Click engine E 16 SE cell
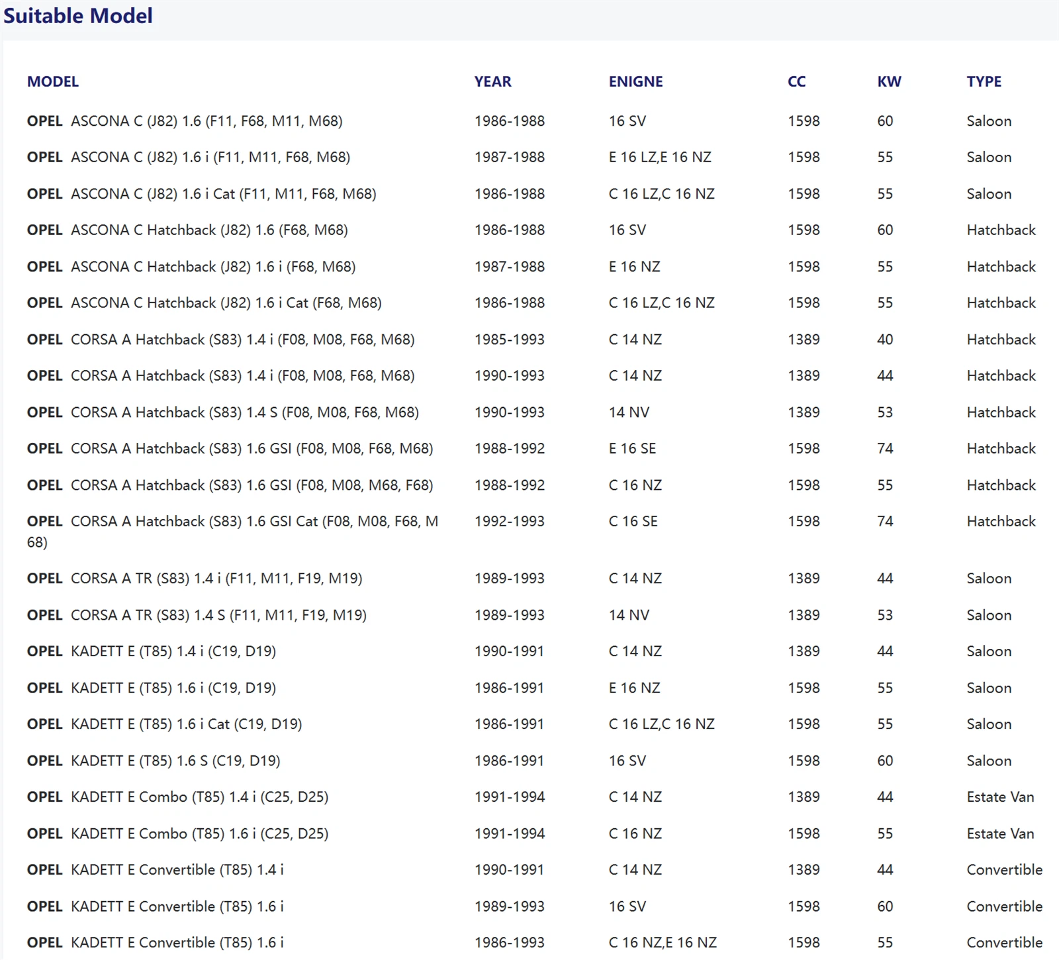Image resolution: width=1059 pixels, height=960 pixels. [x=633, y=449]
